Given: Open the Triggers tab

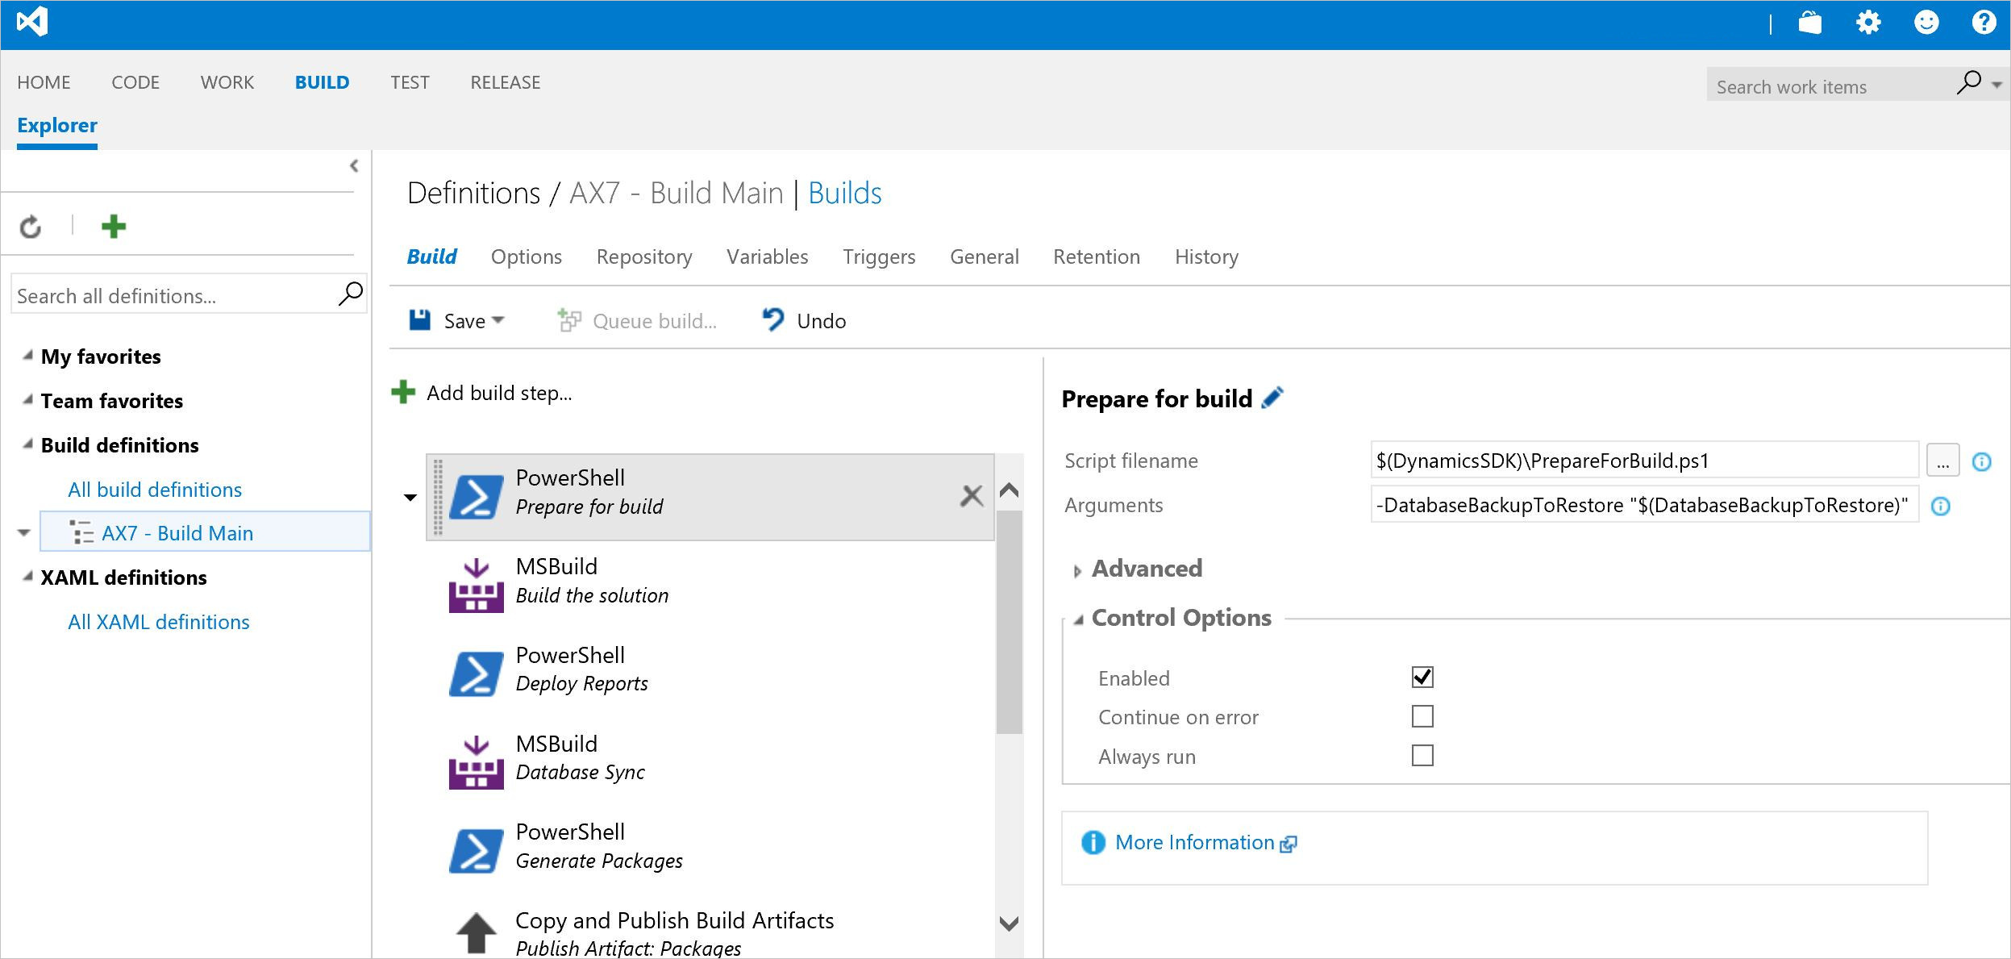Looking at the screenshot, I should (879, 256).
